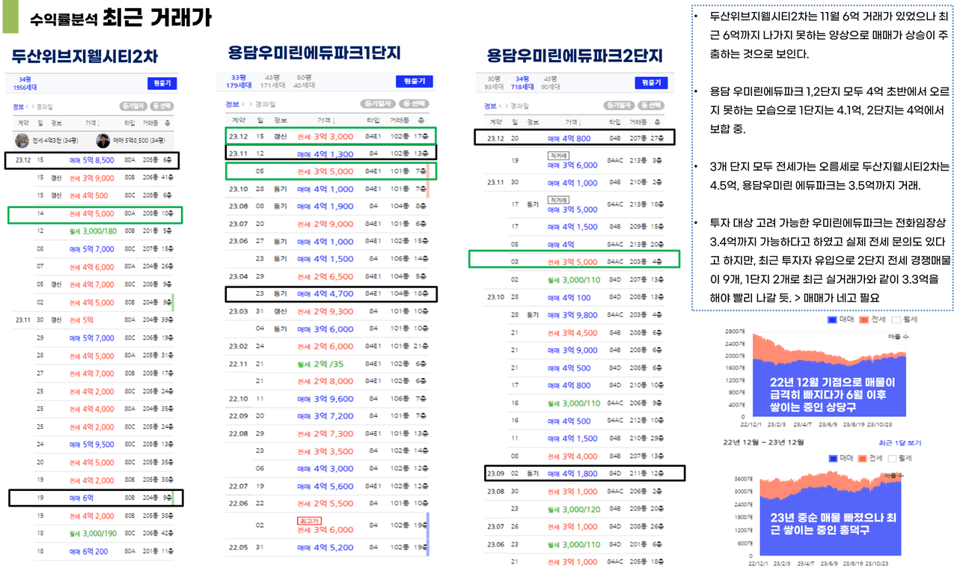The image size is (954, 571).
Task: Click the blue button in the 용담우미린에듀파크2단지 panel
Action: click(x=650, y=83)
